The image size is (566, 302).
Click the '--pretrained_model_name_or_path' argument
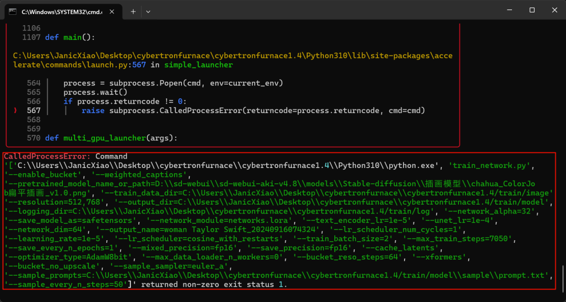270,188
